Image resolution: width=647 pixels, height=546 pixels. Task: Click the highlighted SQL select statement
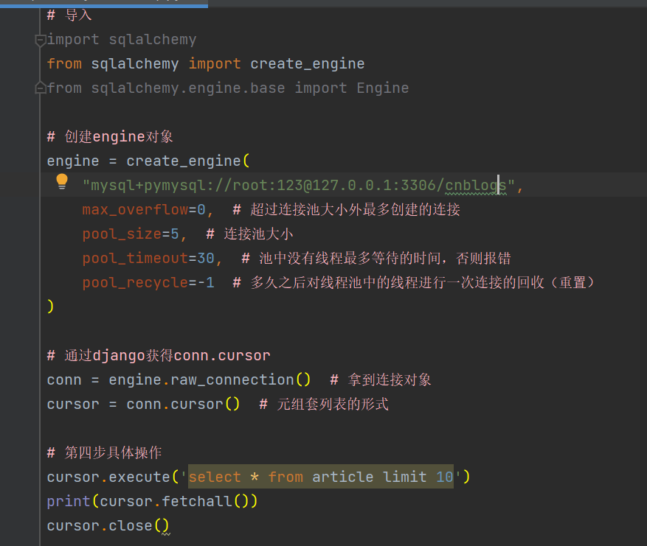(321, 477)
